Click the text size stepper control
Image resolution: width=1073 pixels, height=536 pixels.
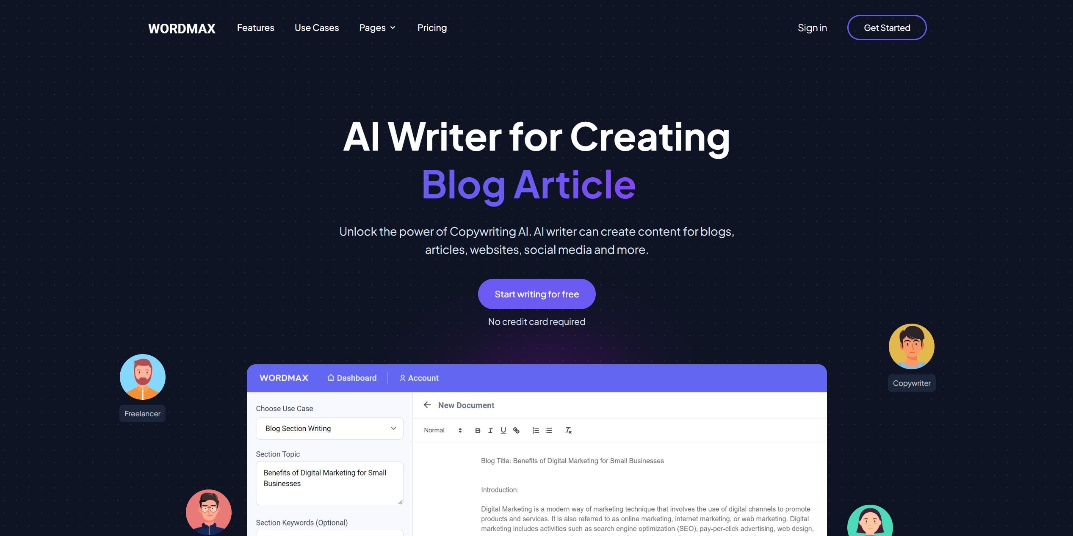tap(461, 430)
